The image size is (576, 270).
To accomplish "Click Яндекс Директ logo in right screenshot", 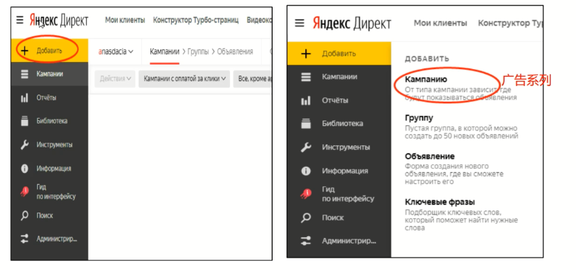I will [352, 23].
